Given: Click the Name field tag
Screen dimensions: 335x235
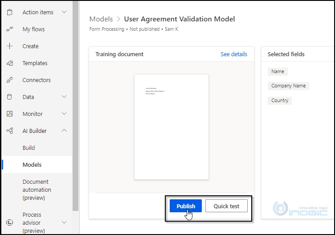Looking at the screenshot, I should tap(278, 71).
